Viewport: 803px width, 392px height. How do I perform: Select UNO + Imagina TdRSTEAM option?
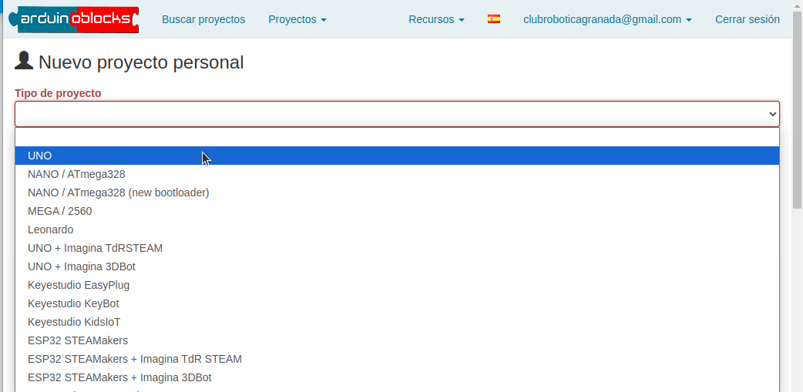[96, 248]
